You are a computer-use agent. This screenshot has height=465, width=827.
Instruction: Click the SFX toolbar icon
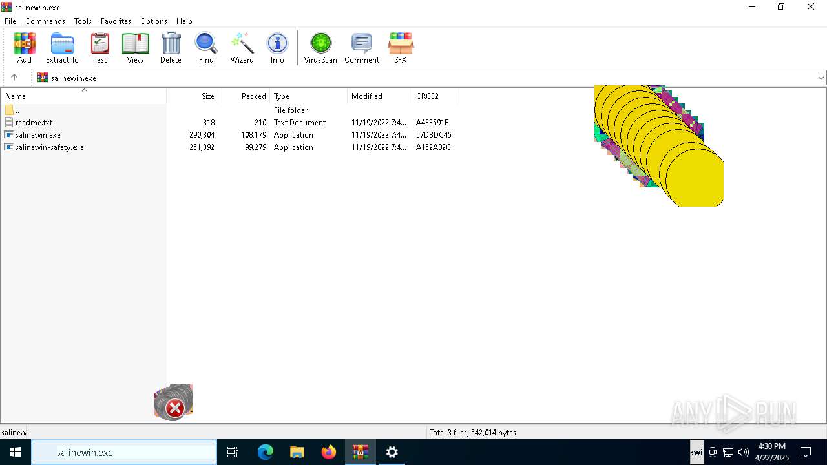(401, 48)
